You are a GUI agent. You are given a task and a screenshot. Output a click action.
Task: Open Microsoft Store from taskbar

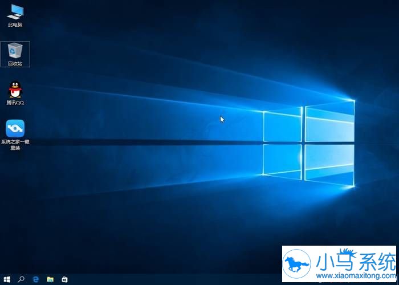pyautogui.click(x=64, y=279)
